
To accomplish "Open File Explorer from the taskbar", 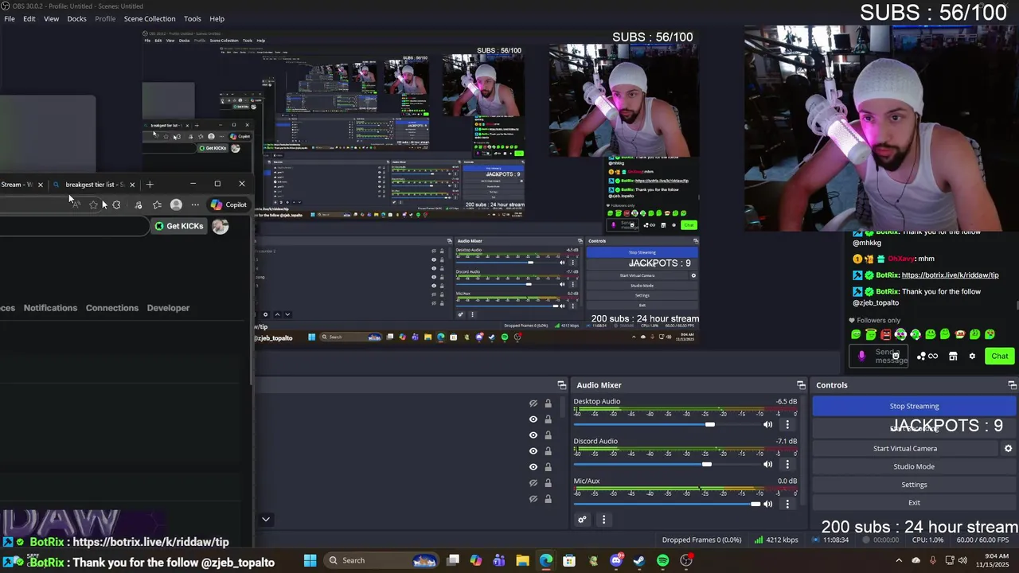I will click(522, 560).
